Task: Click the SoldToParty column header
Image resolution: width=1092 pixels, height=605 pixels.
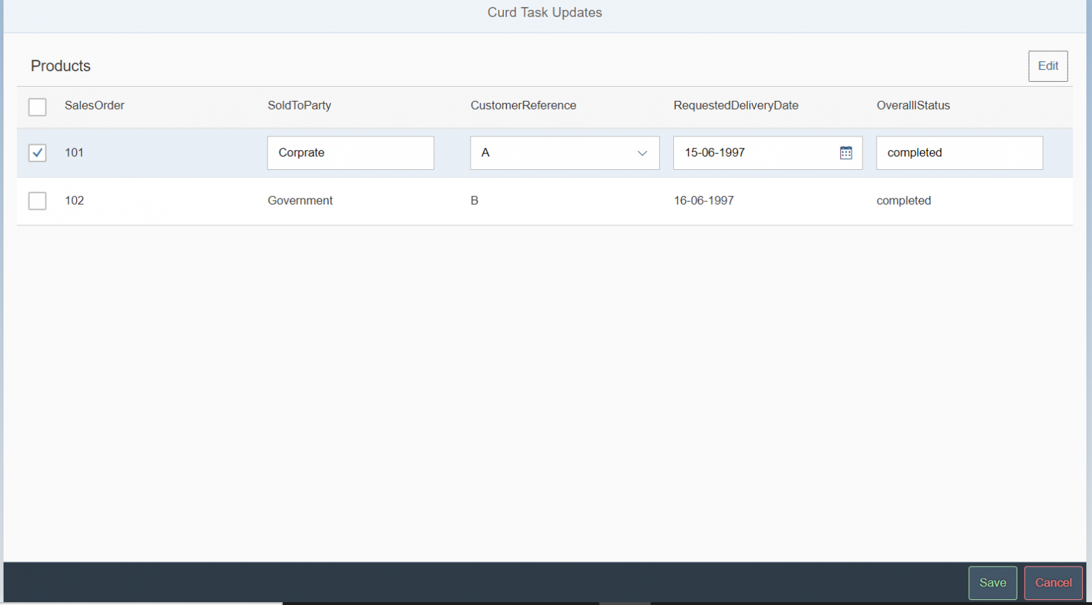Action: pyautogui.click(x=299, y=105)
